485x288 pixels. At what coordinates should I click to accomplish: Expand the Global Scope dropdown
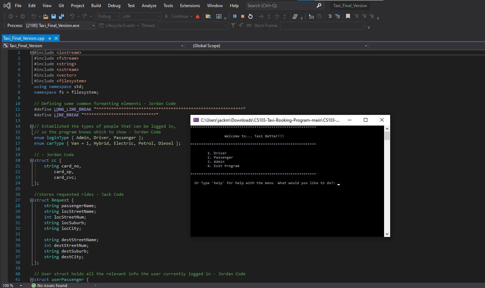click(366, 46)
